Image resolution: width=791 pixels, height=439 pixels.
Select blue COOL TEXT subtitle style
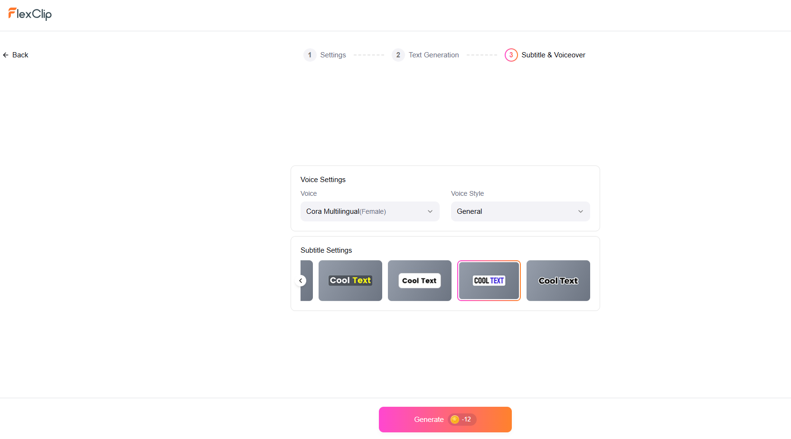(x=489, y=281)
